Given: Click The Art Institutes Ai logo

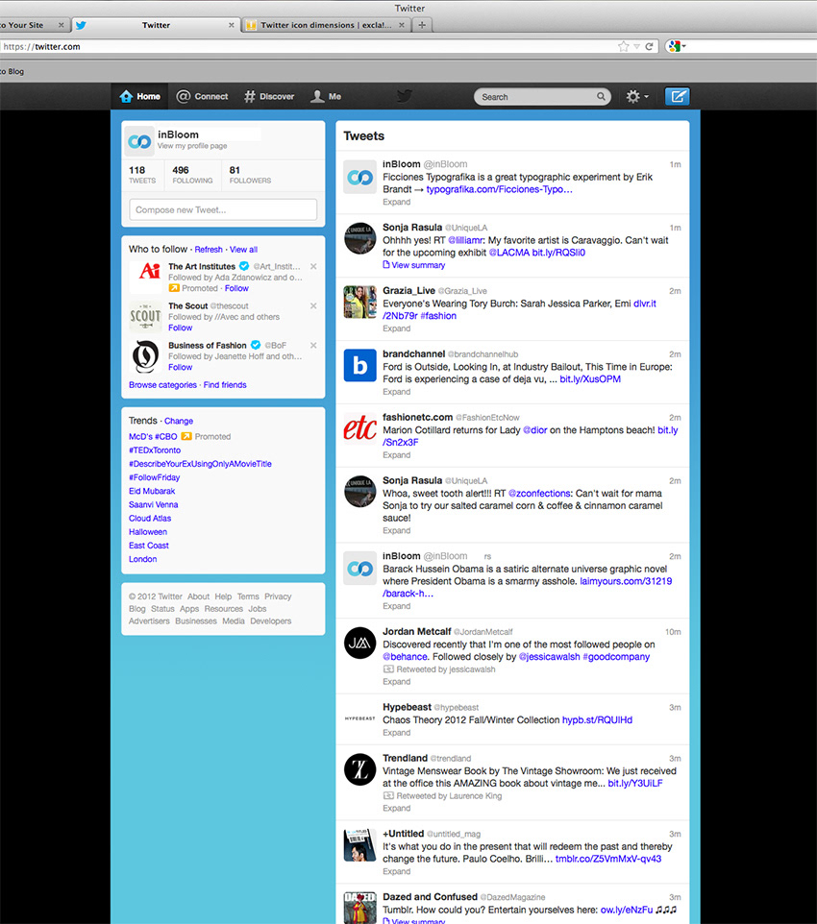Looking at the screenshot, I should [146, 277].
